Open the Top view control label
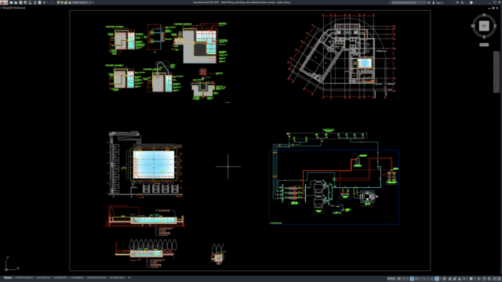The image size is (502, 282). 6,7
